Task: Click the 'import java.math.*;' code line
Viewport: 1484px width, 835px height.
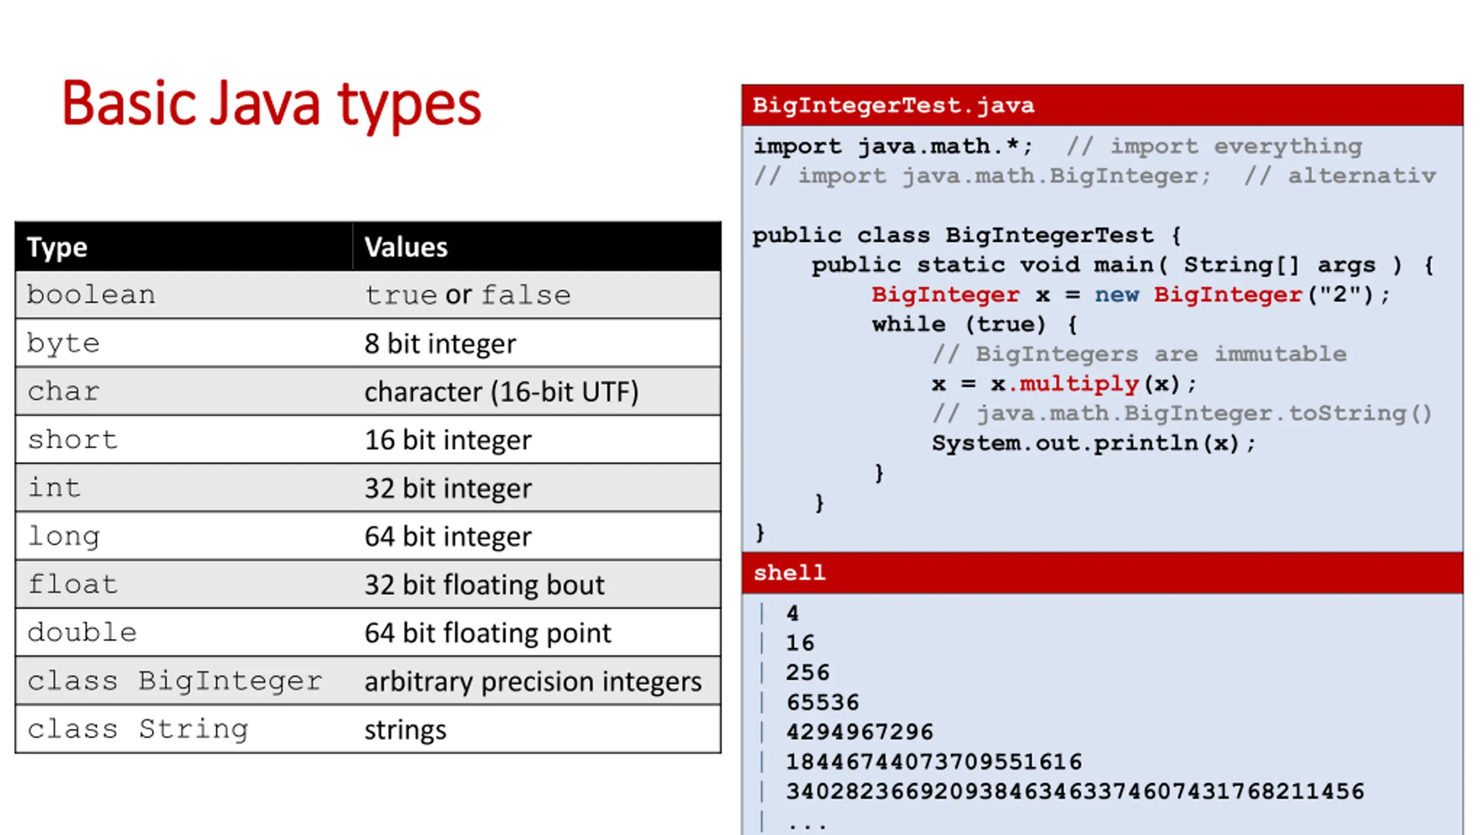Action: [x=893, y=146]
